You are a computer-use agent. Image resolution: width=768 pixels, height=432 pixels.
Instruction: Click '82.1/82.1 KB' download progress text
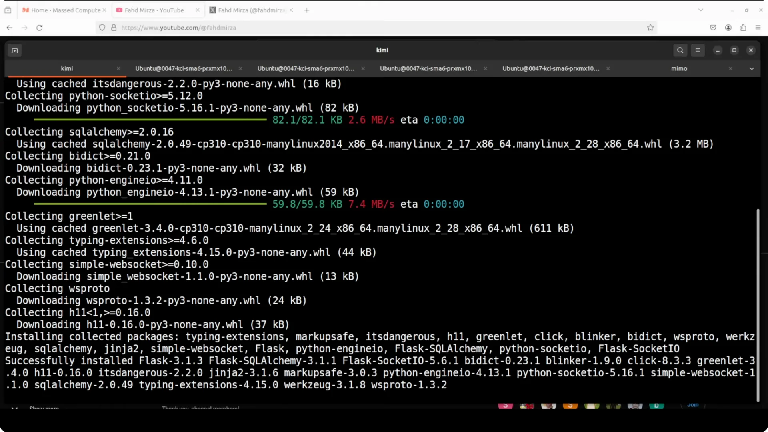(307, 120)
